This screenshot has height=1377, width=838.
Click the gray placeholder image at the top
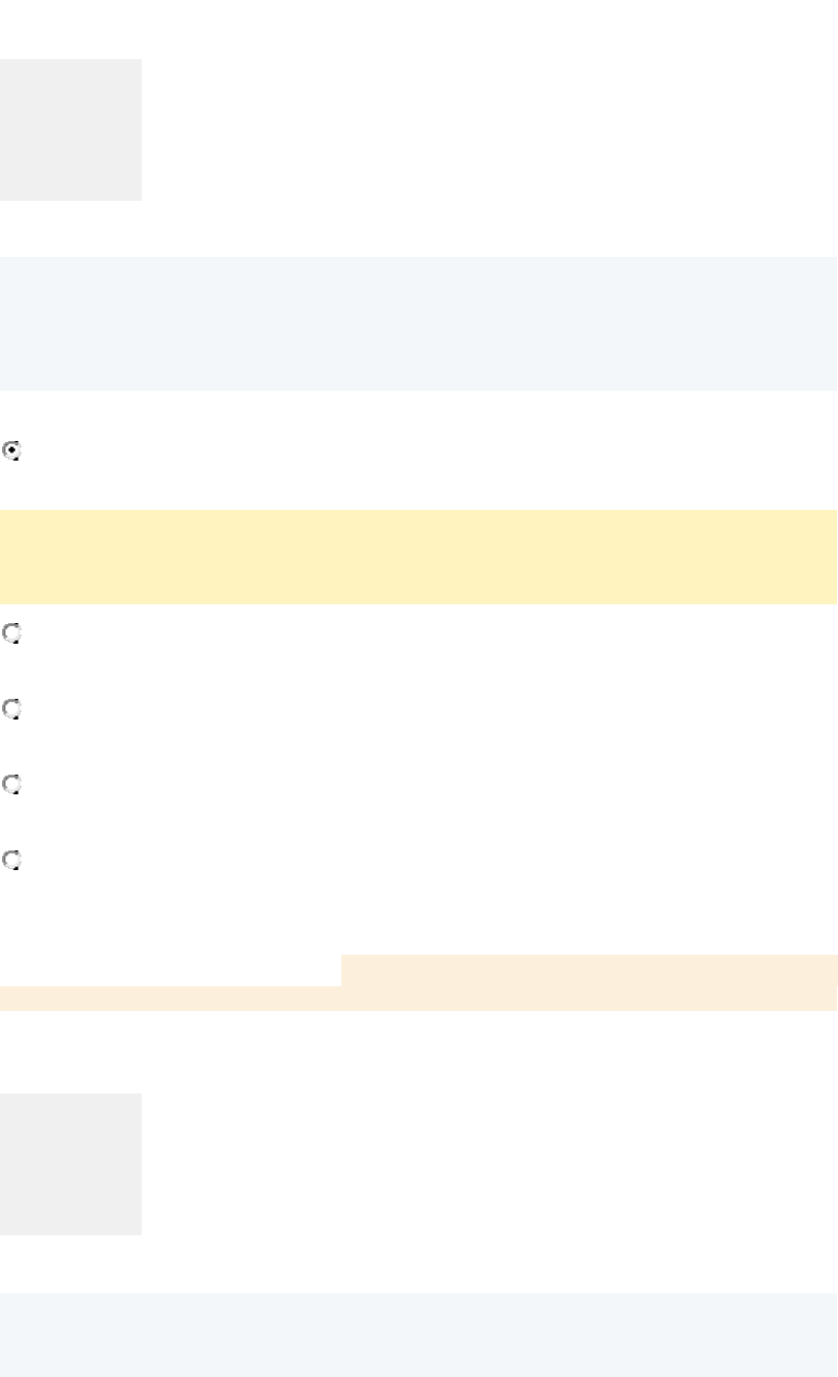[71, 130]
